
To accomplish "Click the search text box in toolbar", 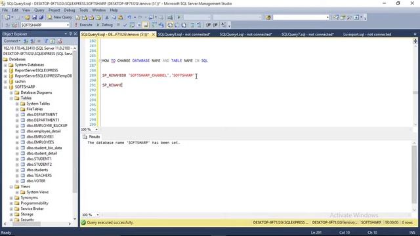I will click(x=299, y=18).
